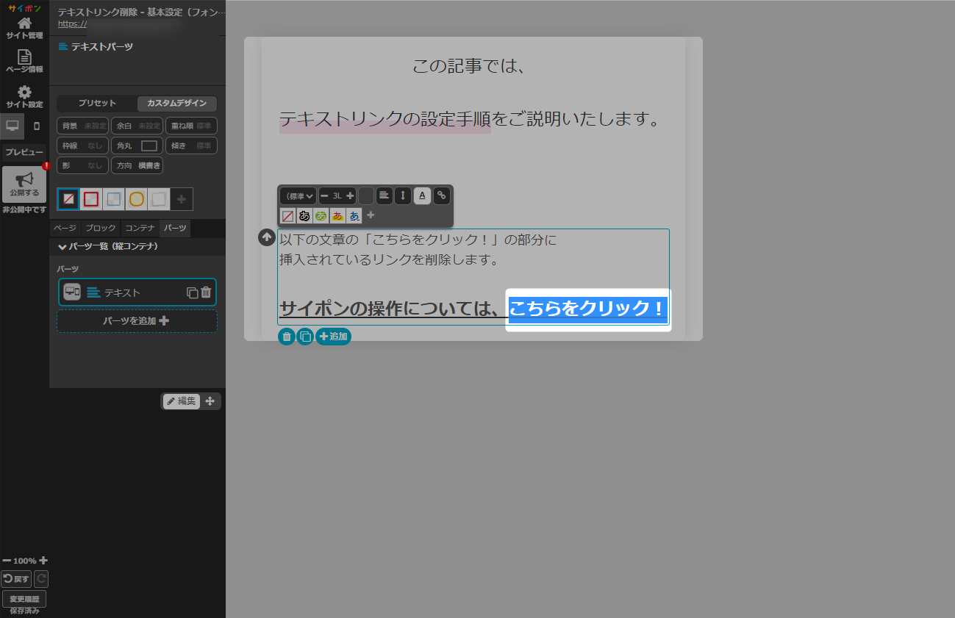Open 変更履歴 change history
Viewport: 955px width, 618px height.
tap(24, 599)
